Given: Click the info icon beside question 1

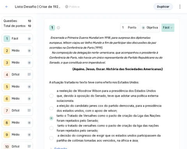Looking at the screenshot, I should pos(58,28).
